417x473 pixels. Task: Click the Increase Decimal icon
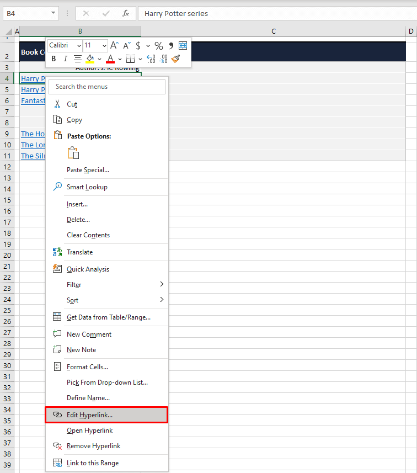click(151, 59)
